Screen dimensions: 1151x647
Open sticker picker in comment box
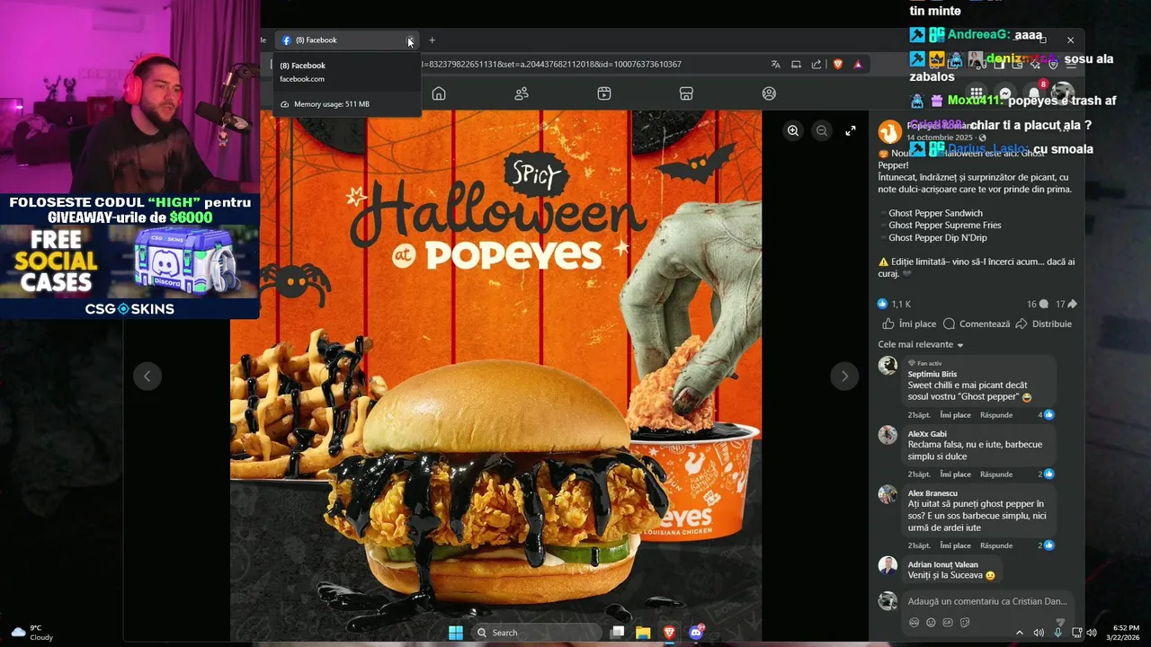click(x=965, y=622)
